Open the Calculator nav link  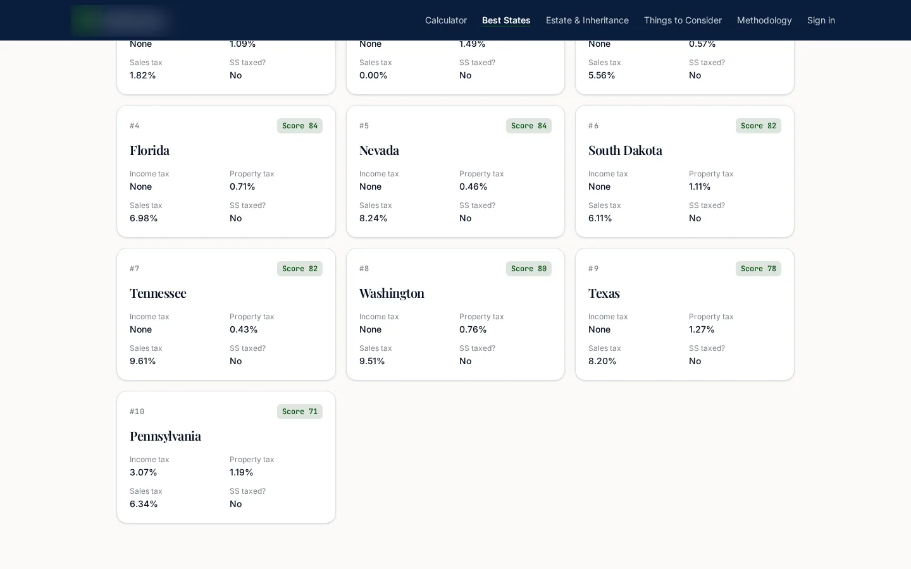pos(446,20)
